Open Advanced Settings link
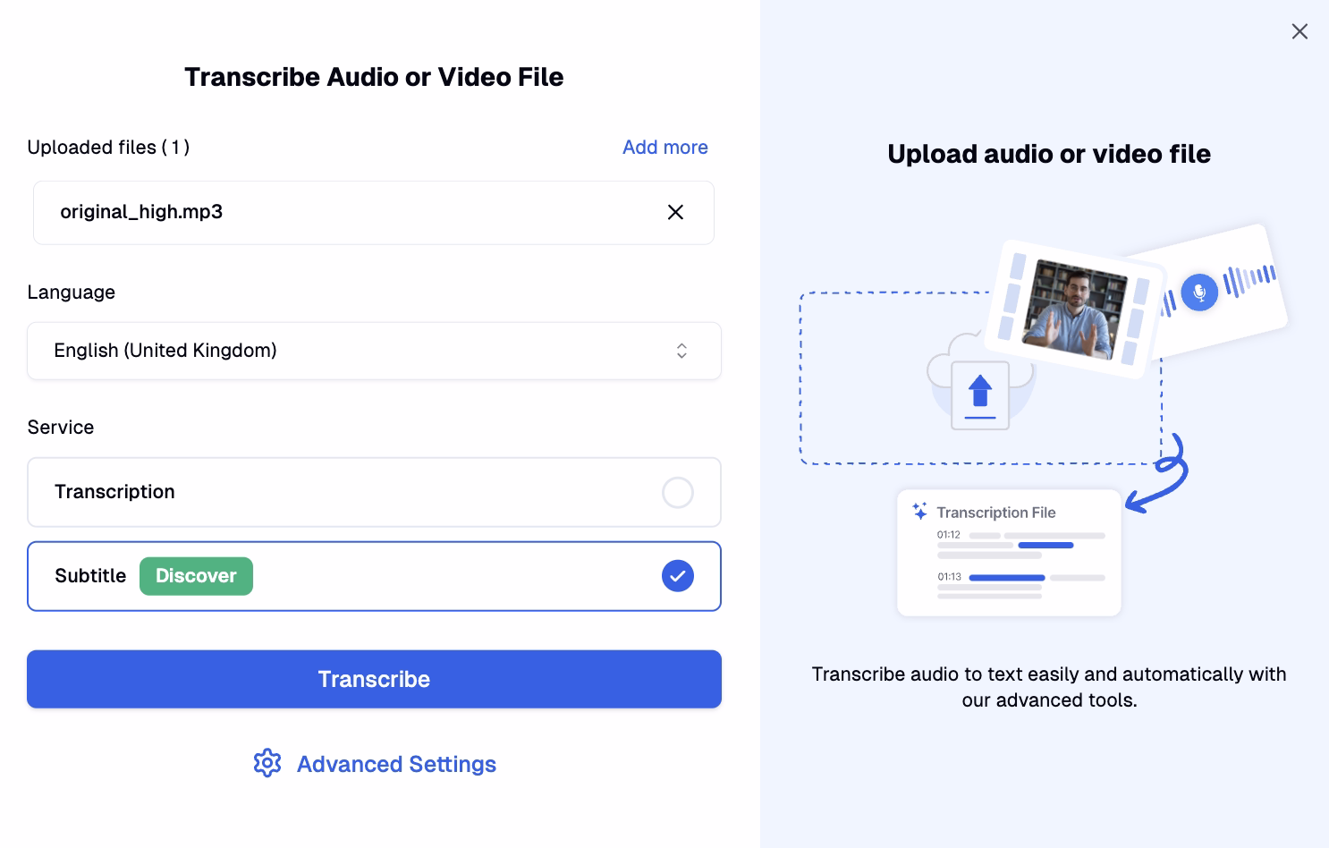The image size is (1329, 848). [396, 764]
